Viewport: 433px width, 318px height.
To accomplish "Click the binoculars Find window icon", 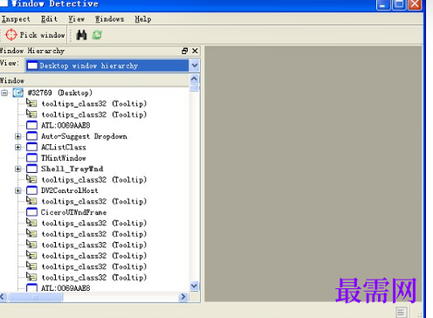I will tap(81, 35).
